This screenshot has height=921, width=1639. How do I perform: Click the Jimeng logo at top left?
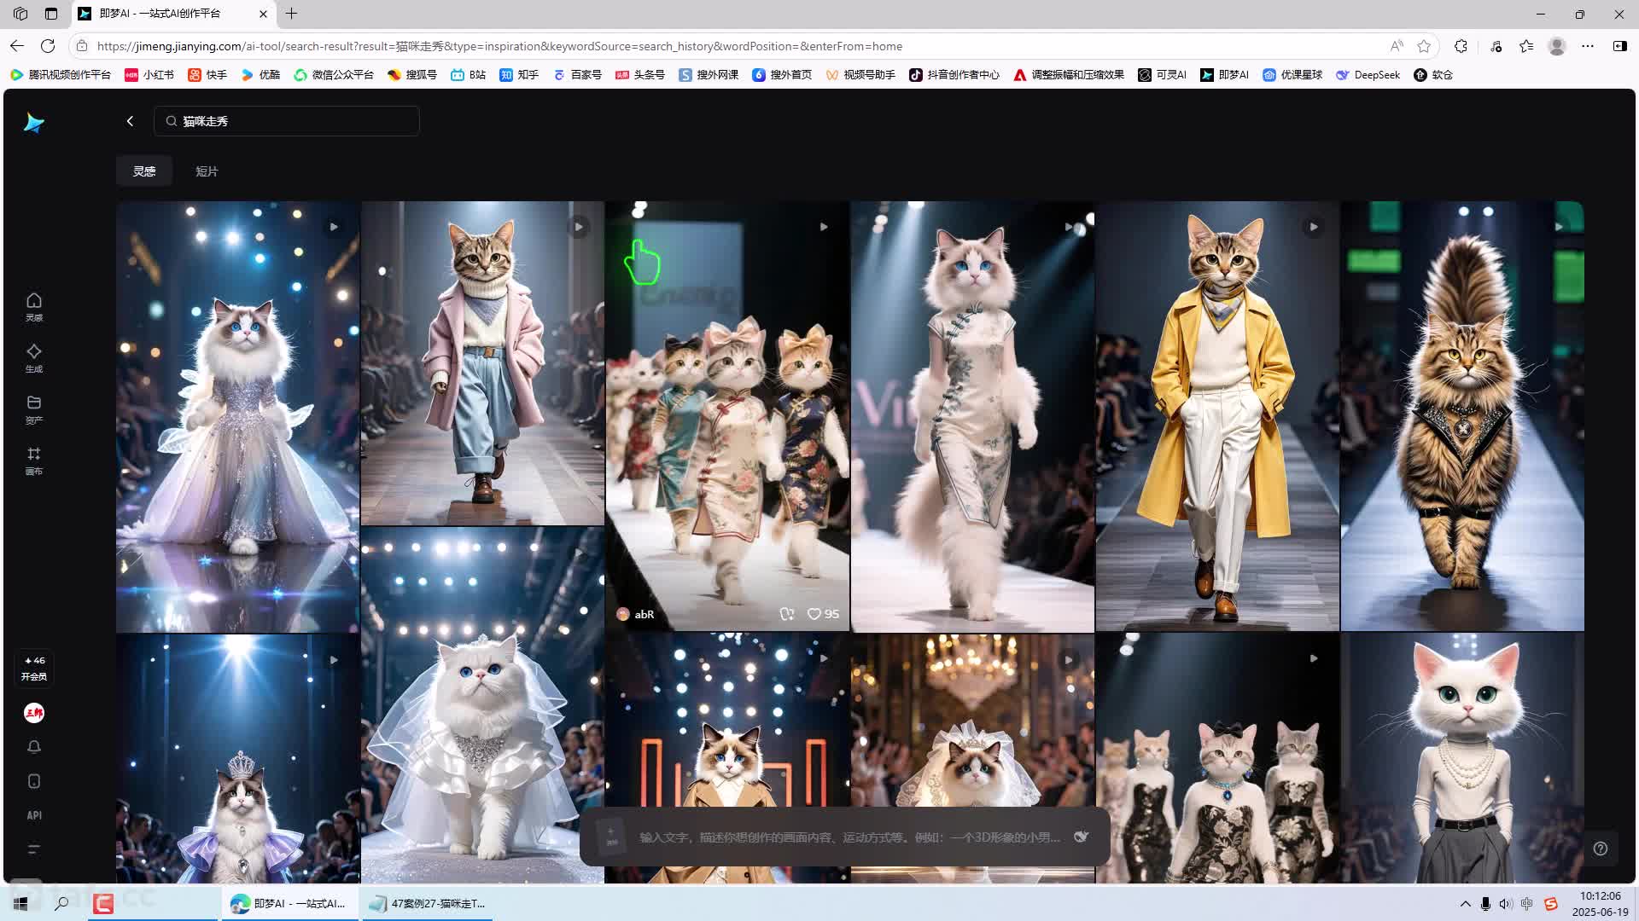33,123
